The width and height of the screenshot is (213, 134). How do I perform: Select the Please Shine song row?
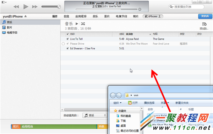(135, 44)
